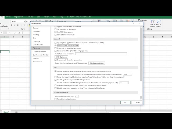
Task: Click the Cancel button
Action: pyautogui.click(x=137, y=102)
